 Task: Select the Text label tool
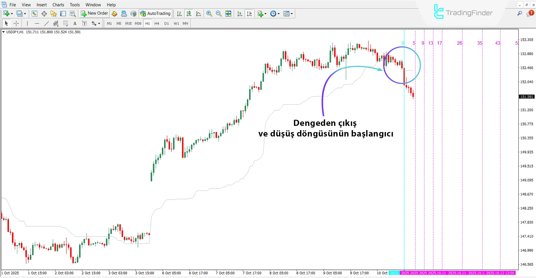click(84, 23)
